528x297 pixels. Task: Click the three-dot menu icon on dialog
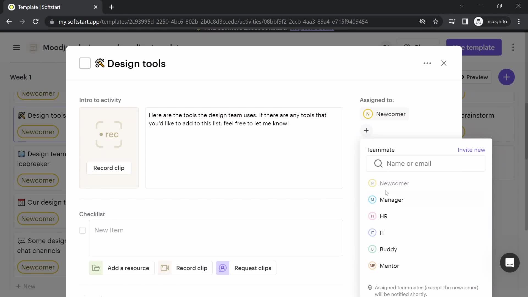point(427,63)
